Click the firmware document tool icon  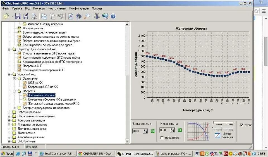[x=71, y=16]
